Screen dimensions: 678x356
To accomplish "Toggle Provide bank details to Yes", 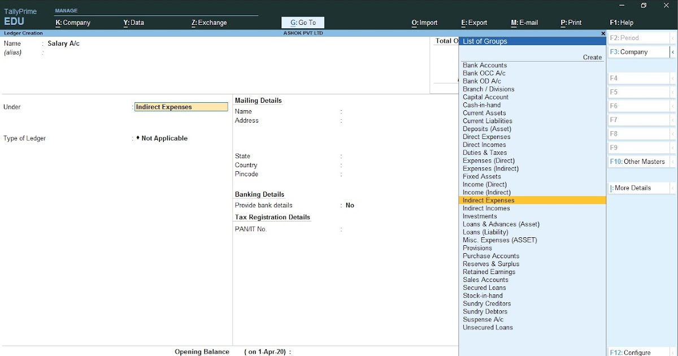I will tap(350, 205).
